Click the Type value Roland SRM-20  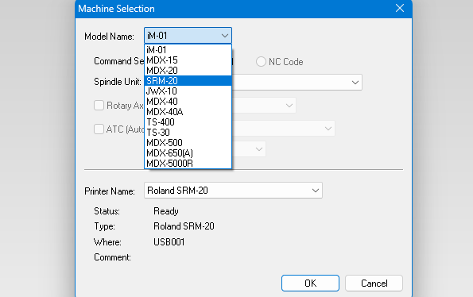click(184, 226)
